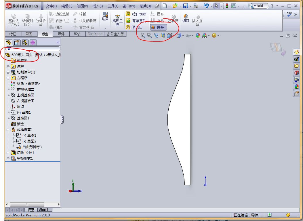
Task: Click the zoom to fit icon
Action: point(143,35)
